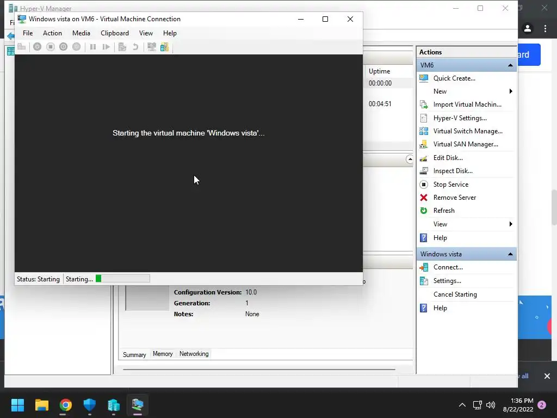Click the Import Virtual Machine icon
The width and height of the screenshot is (557, 418).
coord(424,104)
